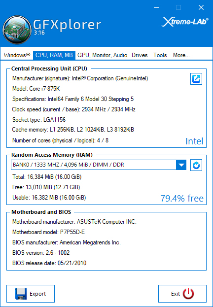Screen dimensions: 213x307
Task: Open the Tools tab
Action: click(160, 55)
